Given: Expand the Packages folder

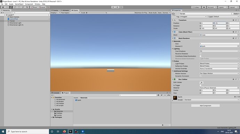Looking at the screenshot, I should tap(51, 117).
